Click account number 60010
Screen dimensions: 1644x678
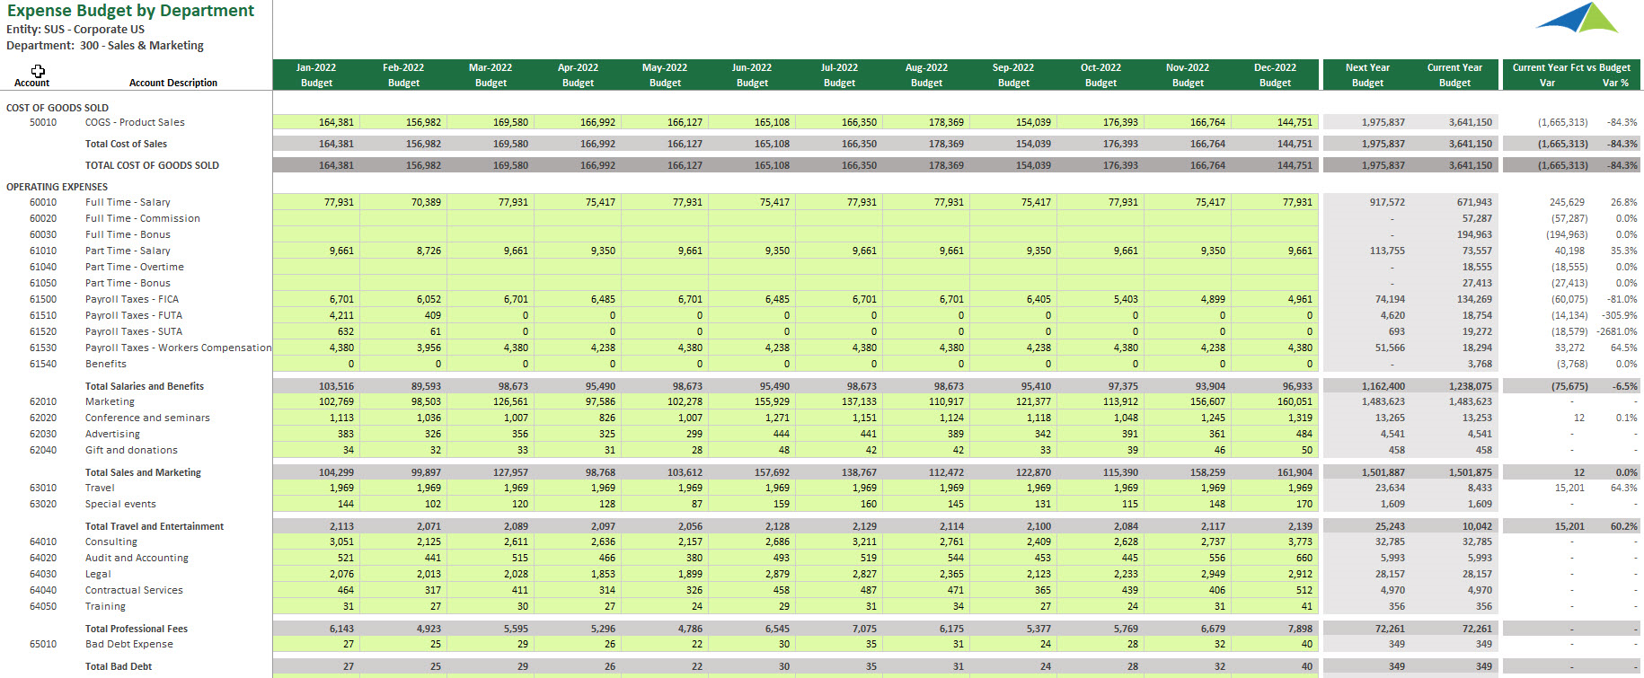coord(43,202)
